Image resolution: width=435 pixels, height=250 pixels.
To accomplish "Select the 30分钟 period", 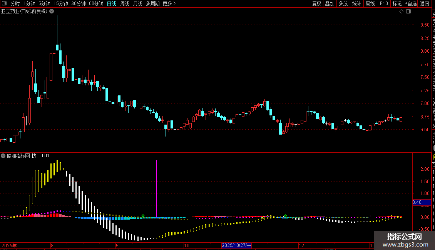I will pos(79,3).
